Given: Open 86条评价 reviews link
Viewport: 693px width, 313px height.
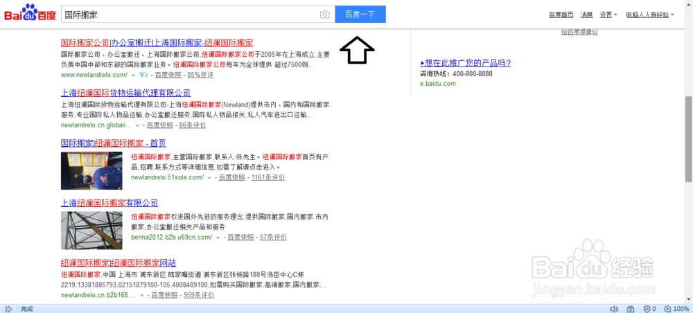Looking at the screenshot, I should tap(193, 125).
